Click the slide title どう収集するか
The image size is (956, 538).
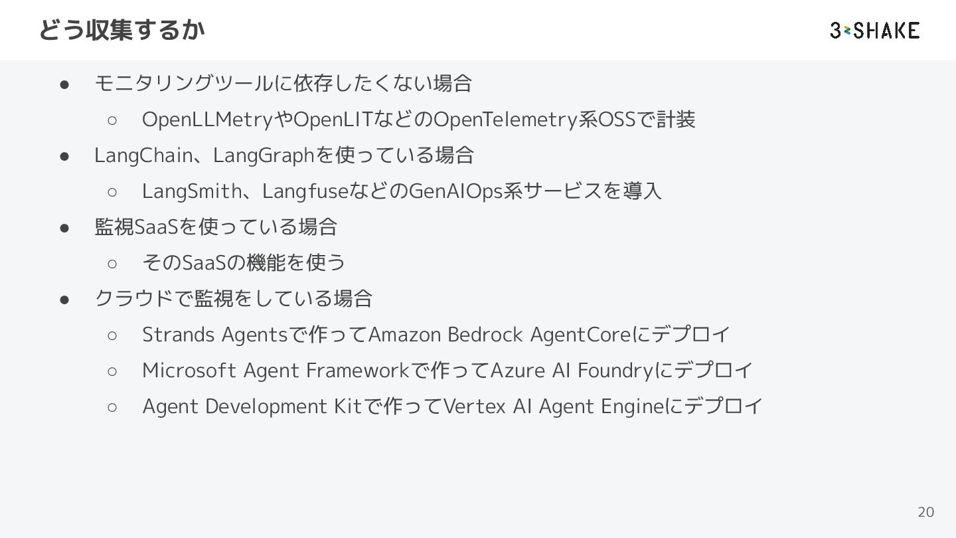click(x=121, y=30)
